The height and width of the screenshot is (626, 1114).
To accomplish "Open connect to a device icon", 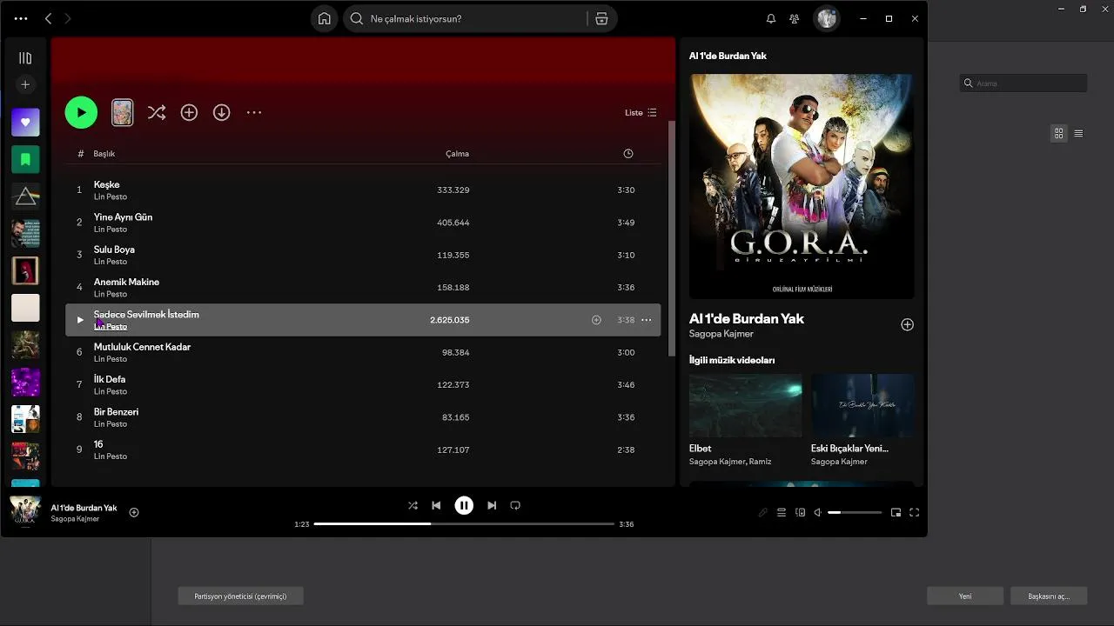I will click(x=800, y=513).
